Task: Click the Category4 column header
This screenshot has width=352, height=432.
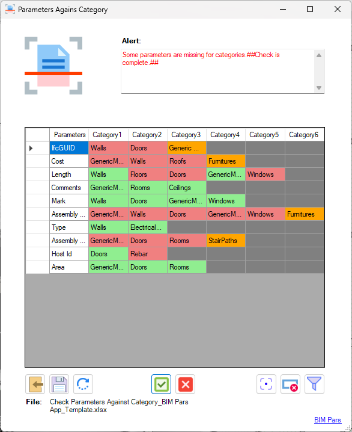Action: [226, 135]
